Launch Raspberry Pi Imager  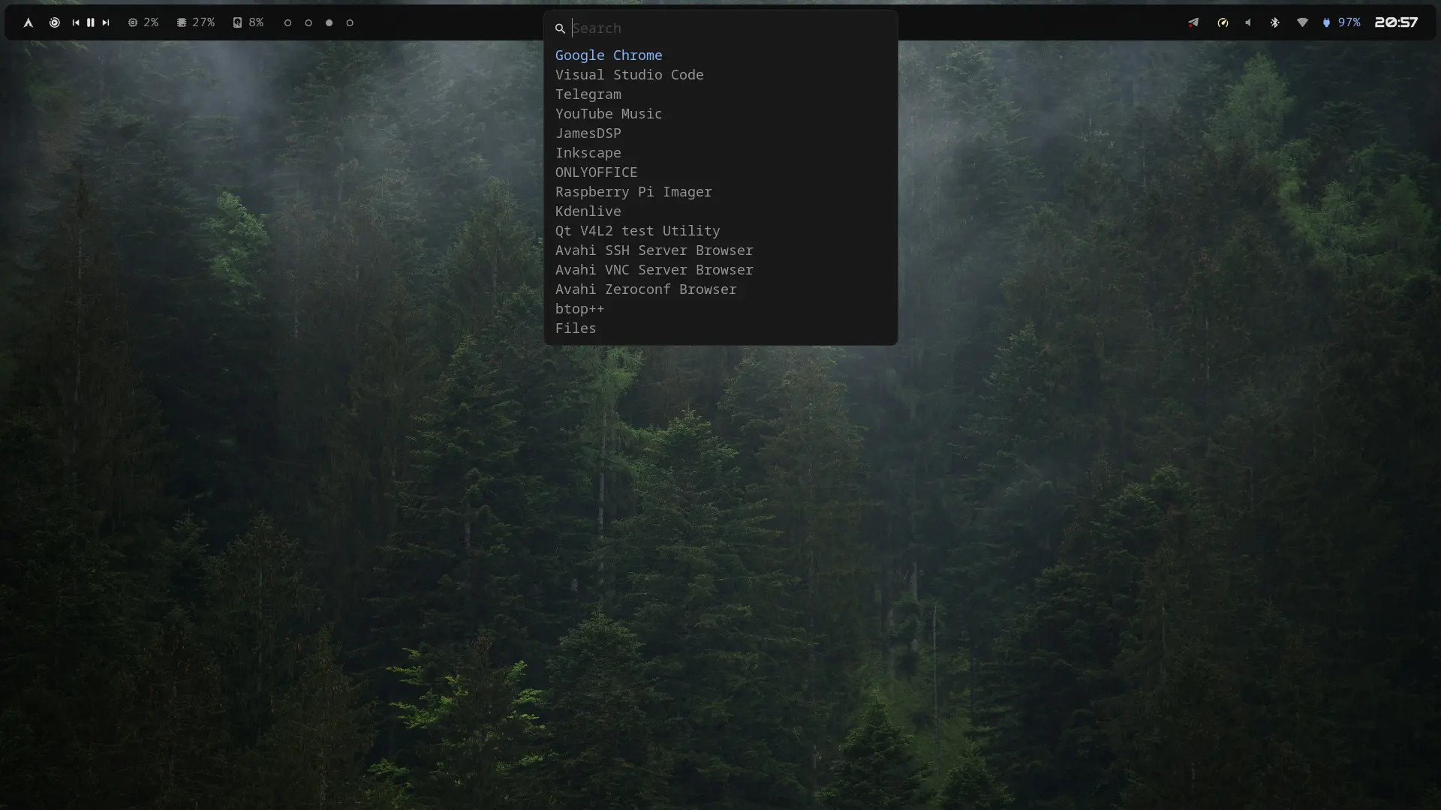pyautogui.click(x=720, y=192)
